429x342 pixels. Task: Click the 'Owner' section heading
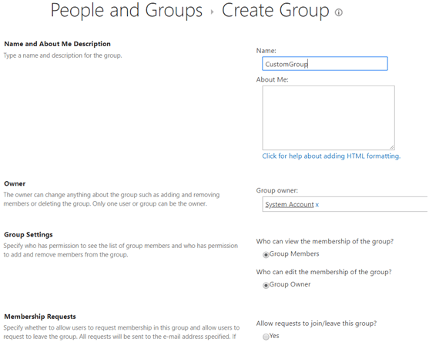15,183
